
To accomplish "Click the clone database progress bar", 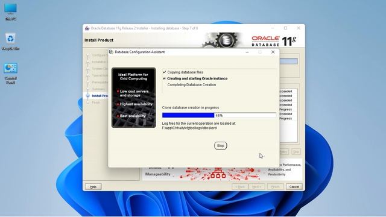I will (219, 115).
